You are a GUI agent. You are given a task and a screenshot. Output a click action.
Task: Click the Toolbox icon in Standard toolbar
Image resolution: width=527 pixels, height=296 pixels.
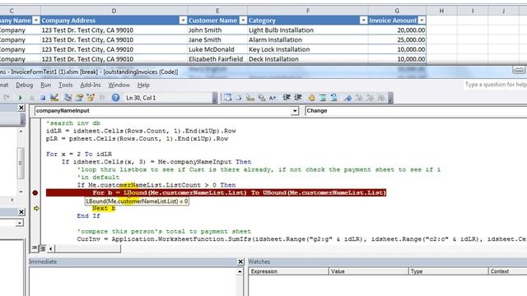coord(102,98)
